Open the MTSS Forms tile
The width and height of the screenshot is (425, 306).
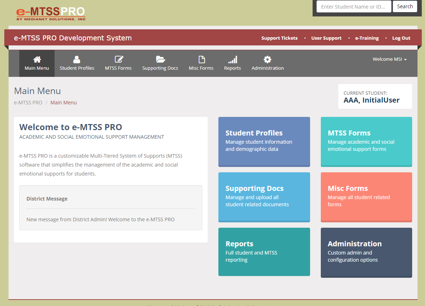pos(366,142)
